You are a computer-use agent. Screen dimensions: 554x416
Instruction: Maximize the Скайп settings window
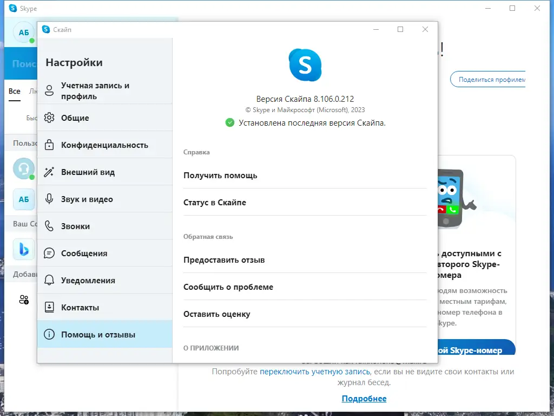coord(400,29)
